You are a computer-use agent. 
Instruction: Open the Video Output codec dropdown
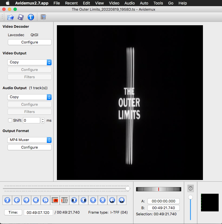(x=29, y=62)
